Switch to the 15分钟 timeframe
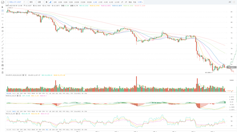The image size is (237, 132). click(x=83, y=2)
